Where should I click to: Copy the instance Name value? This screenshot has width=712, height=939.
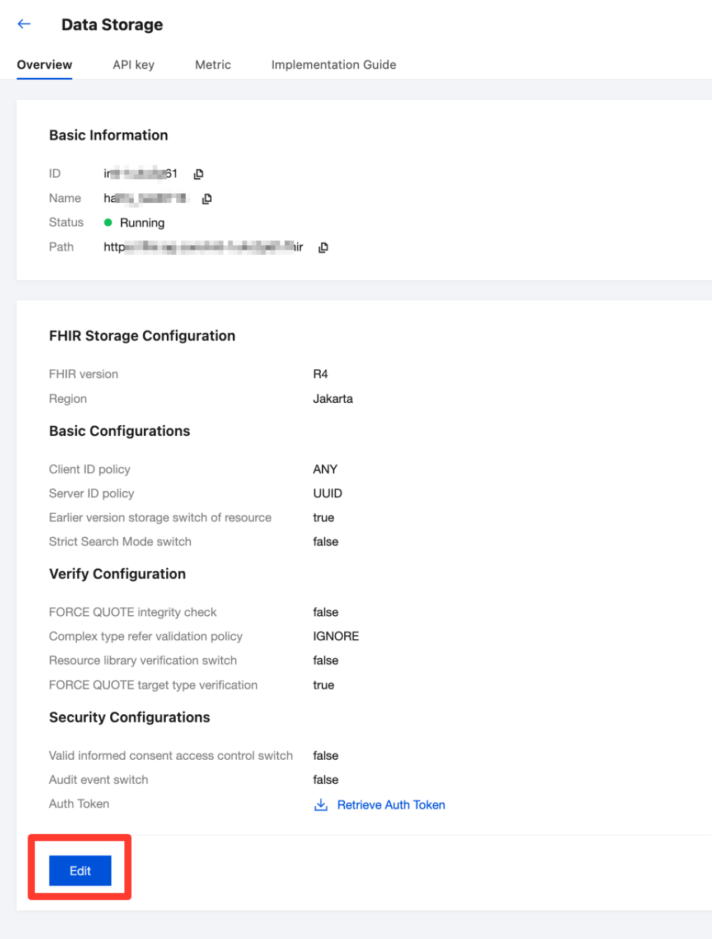tap(207, 199)
